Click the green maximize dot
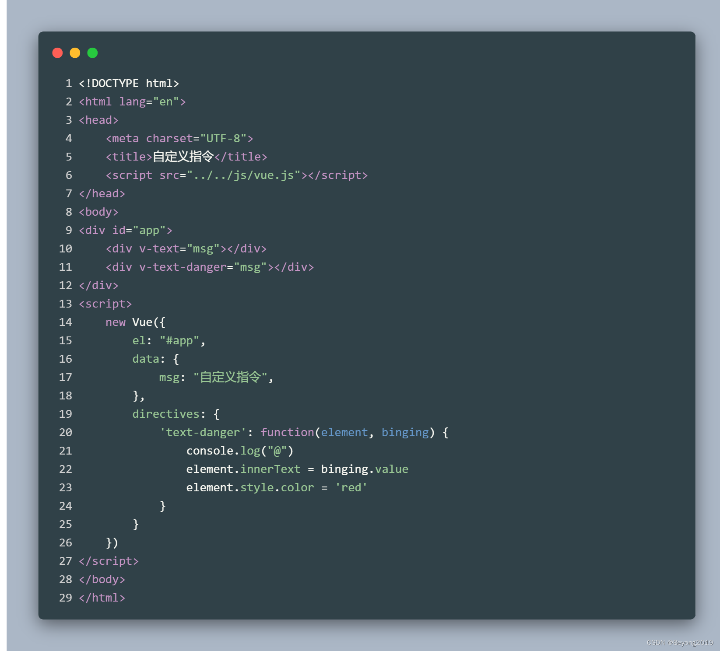The height and width of the screenshot is (651, 720). pyautogui.click(x=92, y=53)
